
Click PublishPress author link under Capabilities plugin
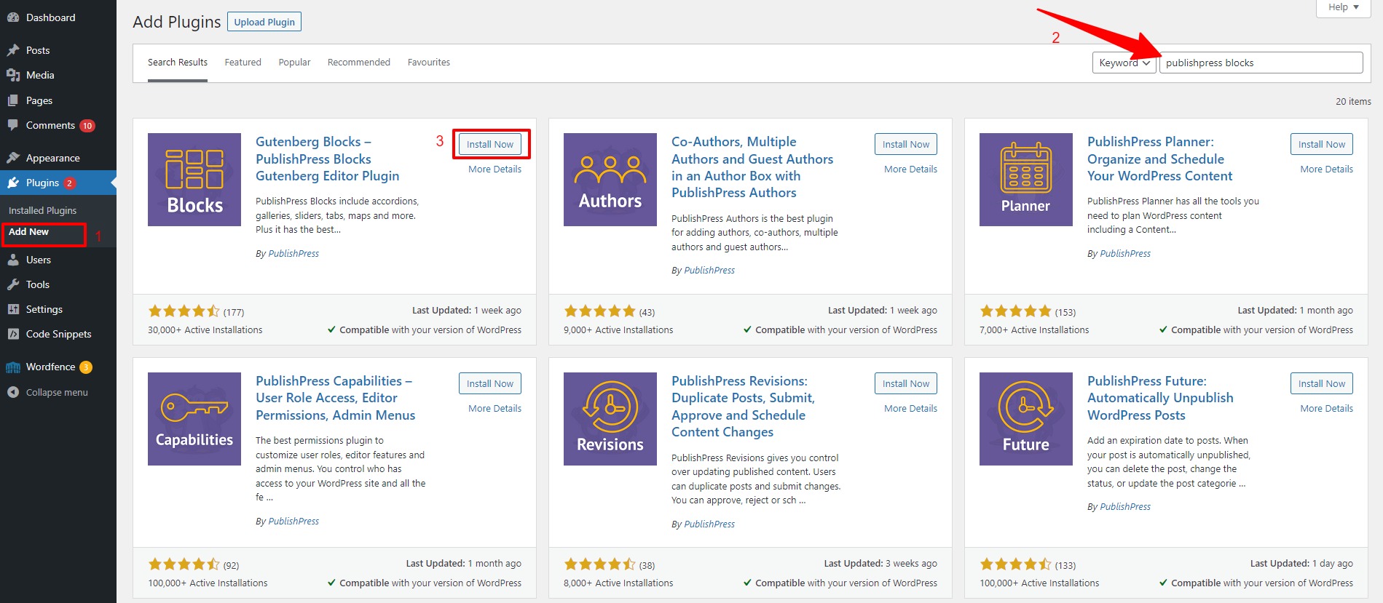point(293,522)
